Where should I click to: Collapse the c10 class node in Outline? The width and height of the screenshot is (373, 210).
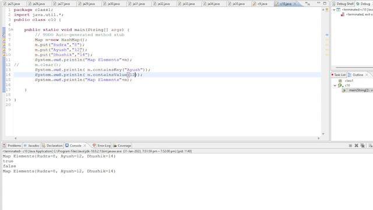point(335,86)
